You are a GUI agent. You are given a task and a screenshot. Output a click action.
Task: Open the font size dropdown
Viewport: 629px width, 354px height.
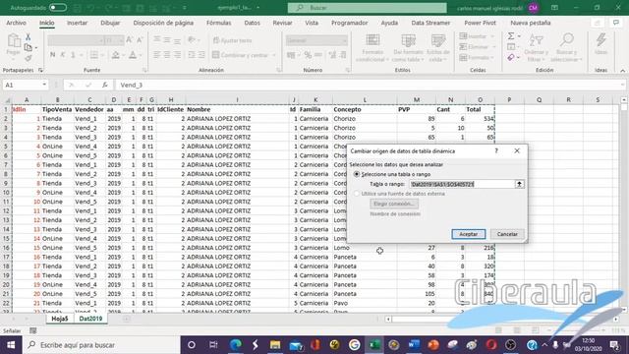coord(120,40)
